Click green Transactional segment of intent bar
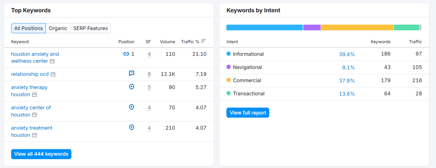 [406, 27]
